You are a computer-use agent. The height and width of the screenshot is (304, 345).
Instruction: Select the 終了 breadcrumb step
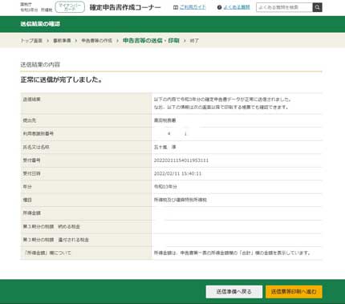(x=194, y=41)
